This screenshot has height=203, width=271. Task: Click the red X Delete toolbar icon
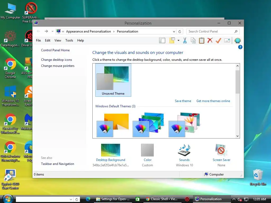(x=210, y=40)
